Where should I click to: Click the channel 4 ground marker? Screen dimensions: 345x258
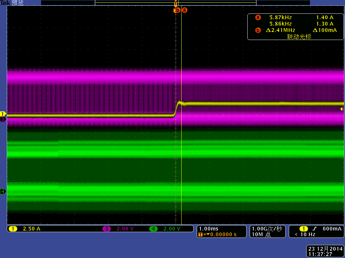(x=3, y=191)
